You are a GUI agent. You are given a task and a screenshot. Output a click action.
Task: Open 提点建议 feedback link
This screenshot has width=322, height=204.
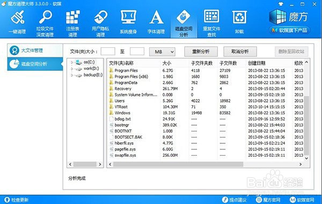[234, 200]
